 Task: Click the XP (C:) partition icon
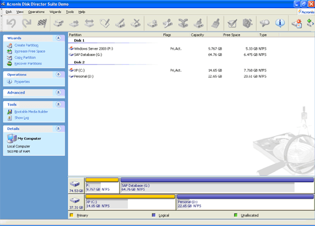[x=71, y=70]
